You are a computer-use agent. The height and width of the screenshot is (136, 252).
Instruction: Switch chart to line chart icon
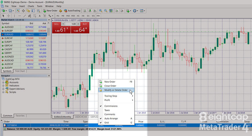point(95,11)
